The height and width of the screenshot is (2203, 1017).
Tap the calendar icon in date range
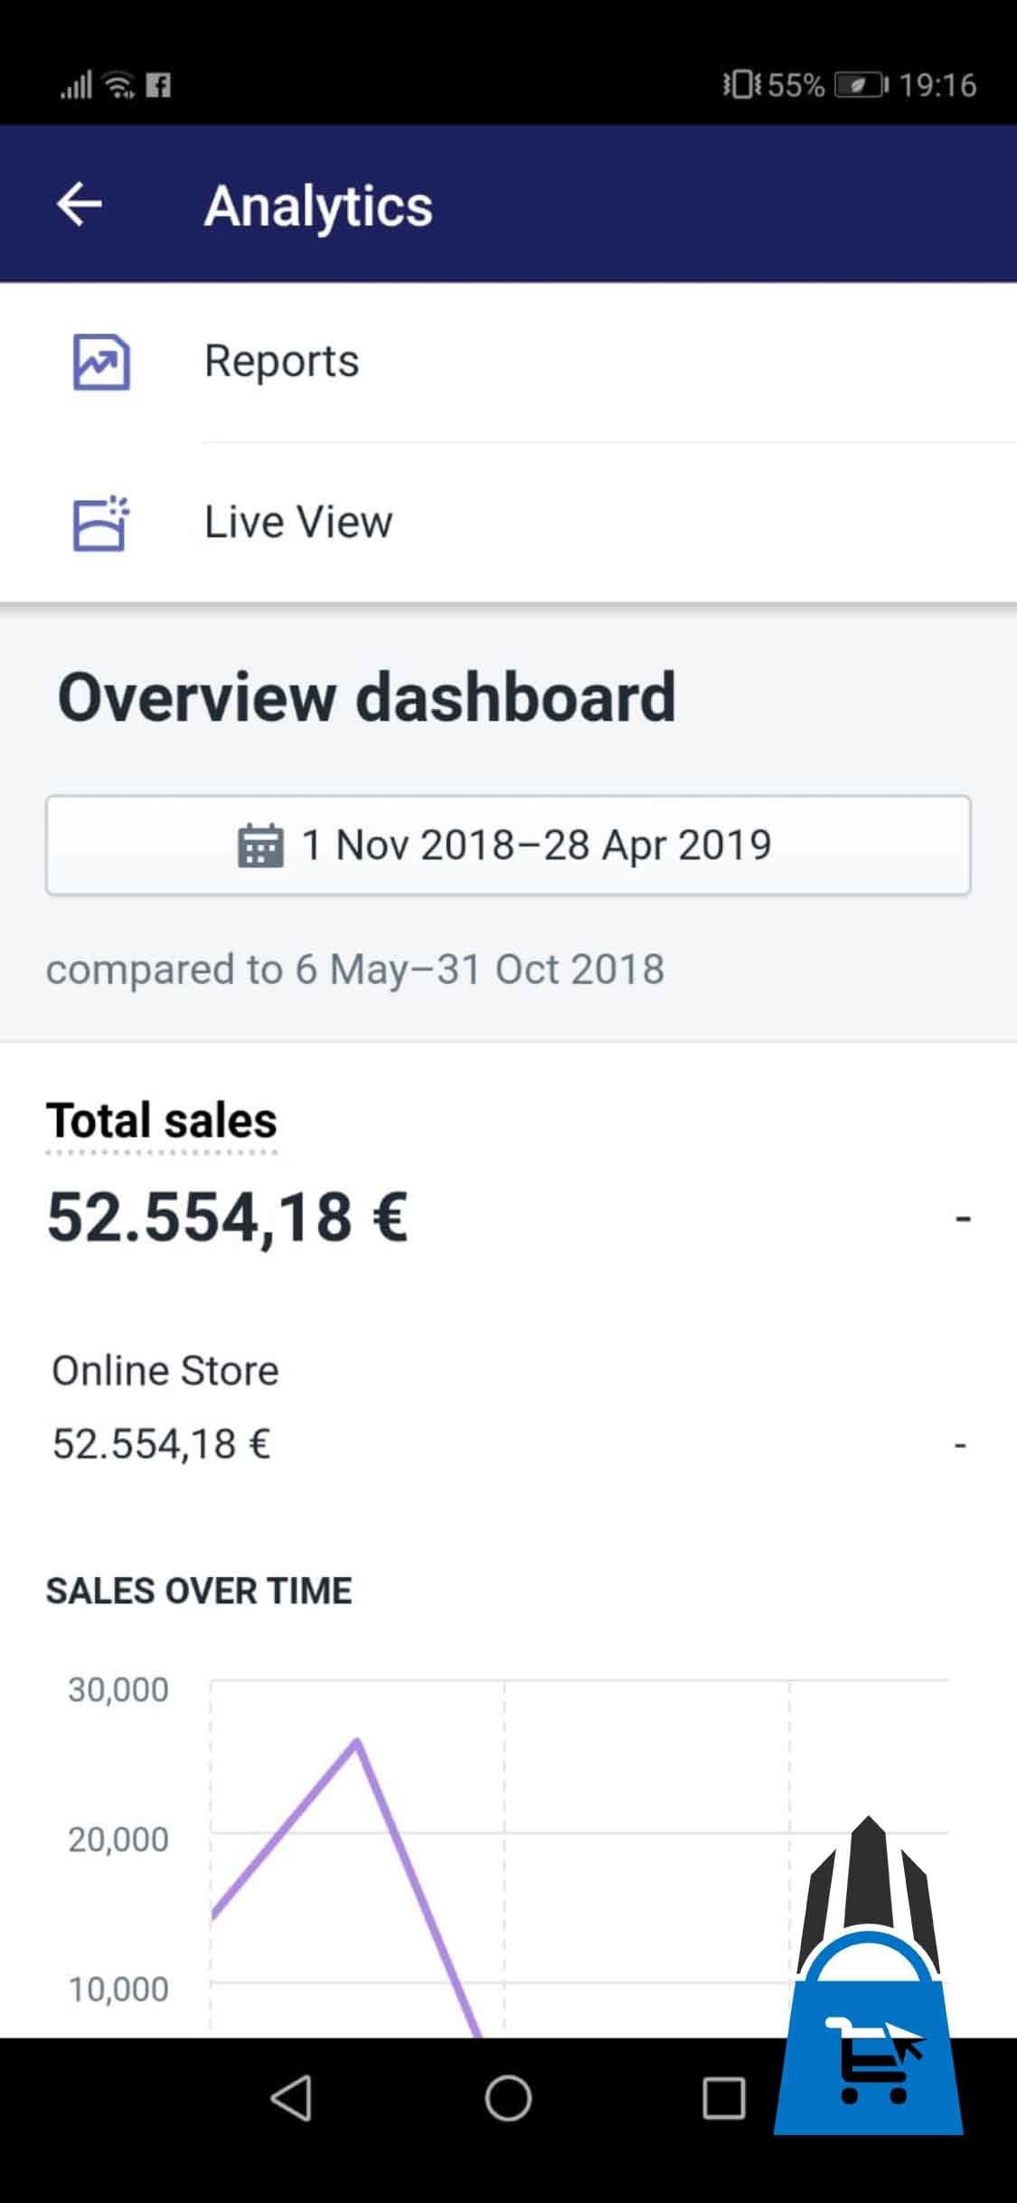pos(260,846)
